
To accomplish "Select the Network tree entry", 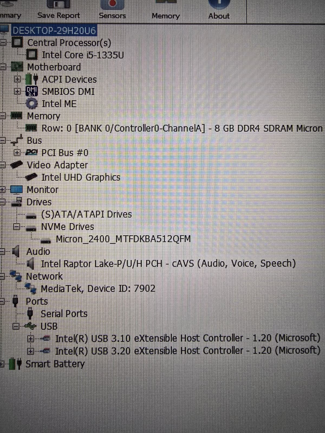I will [x=44, y=276].
